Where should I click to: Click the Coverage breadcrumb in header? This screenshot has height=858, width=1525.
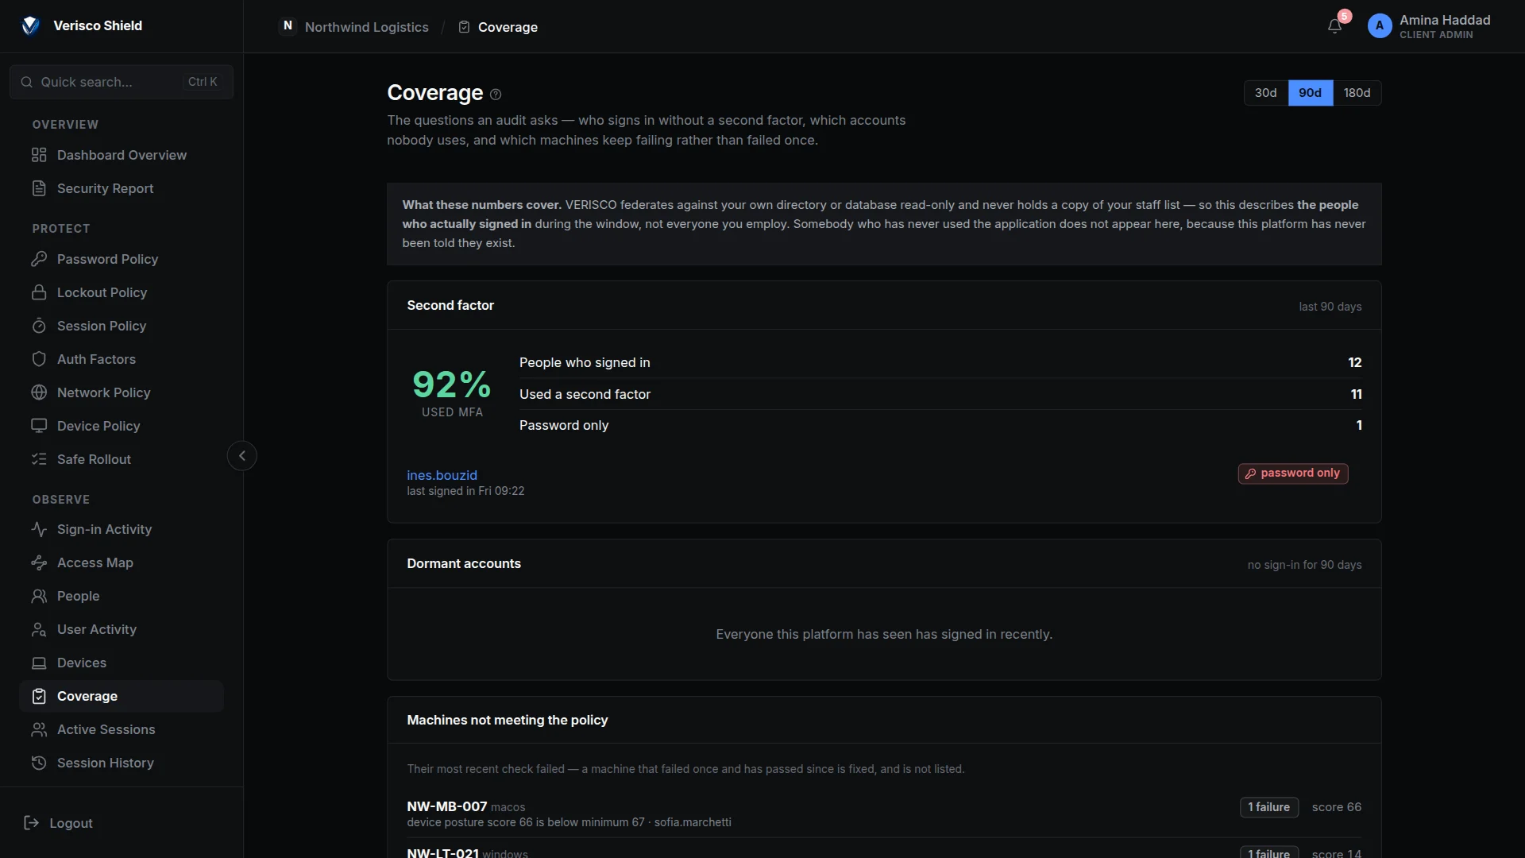pyautogui.click(x=498, y=27)
